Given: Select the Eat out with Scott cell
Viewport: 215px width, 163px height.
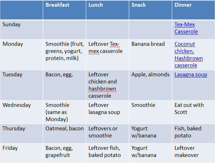Looking at the screenshot, I should coord(193,112).
